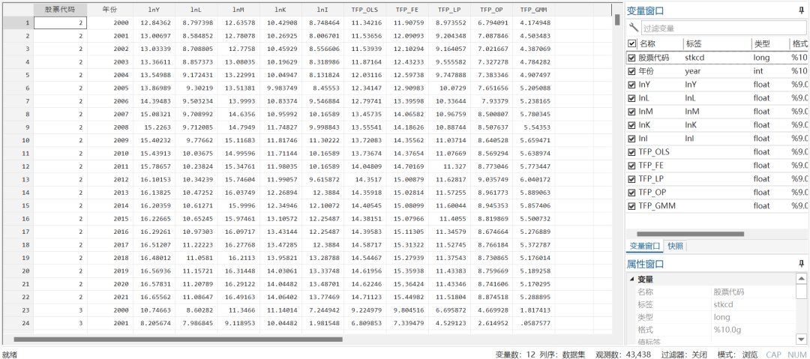Screen dimensions: 810x359
Task: Uncheck the lnM variable checkbox
Action: (x=631, y=111)
